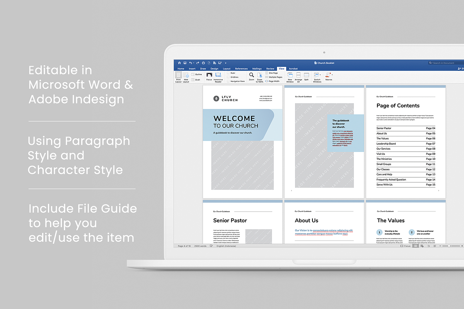Open Immersive Reader

(x=218, y=76)
